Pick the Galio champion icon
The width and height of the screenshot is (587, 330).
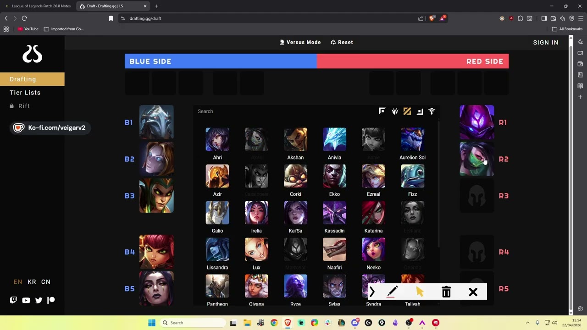217,213
